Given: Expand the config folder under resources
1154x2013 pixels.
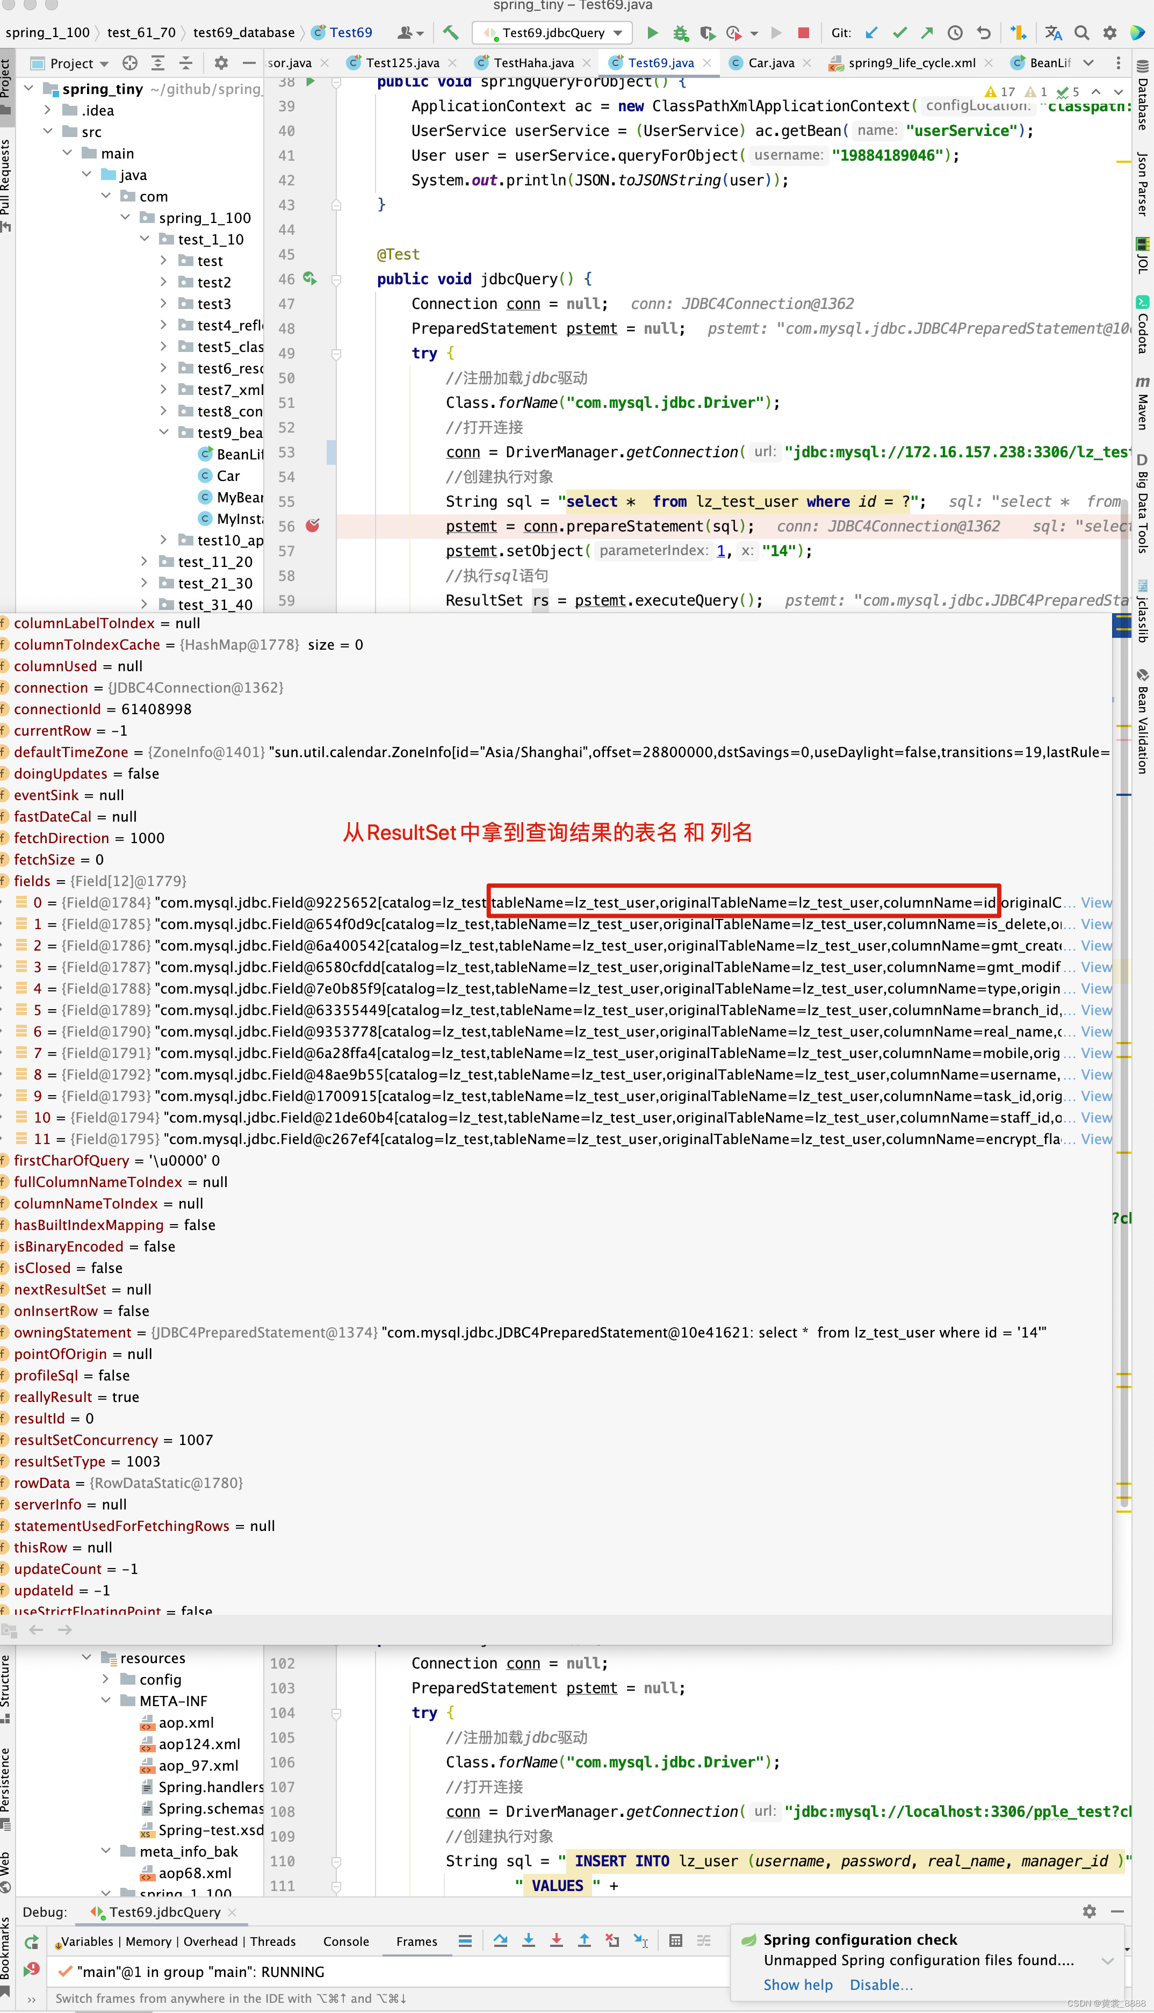Looking at the screenshot, I should 106,1679.
